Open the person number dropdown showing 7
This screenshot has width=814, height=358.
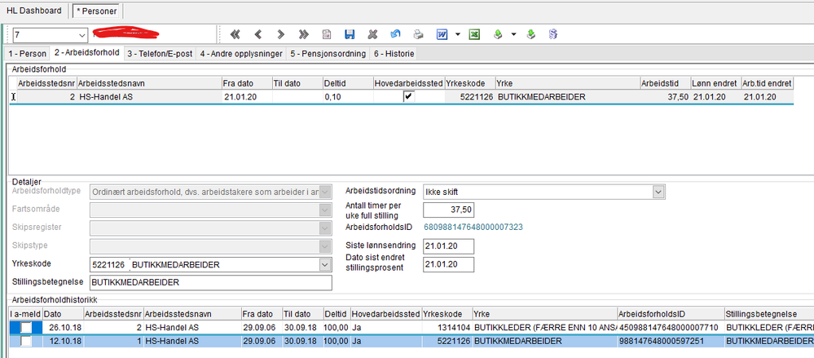coord(81,35)
